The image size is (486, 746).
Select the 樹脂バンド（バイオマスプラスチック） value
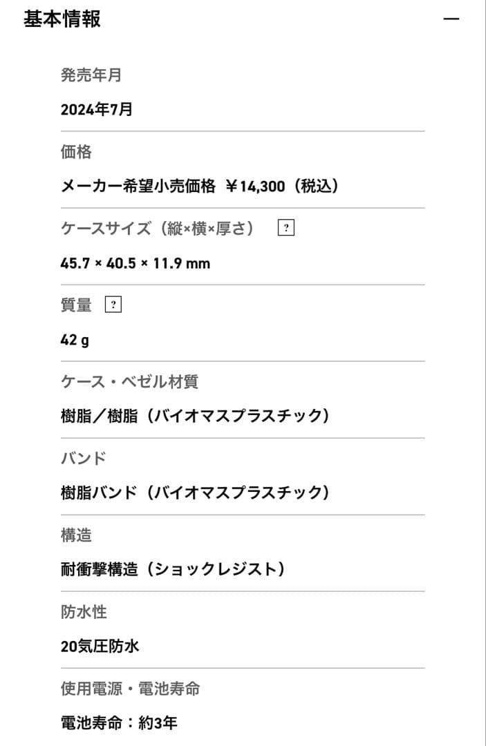[x=195, y=493]
